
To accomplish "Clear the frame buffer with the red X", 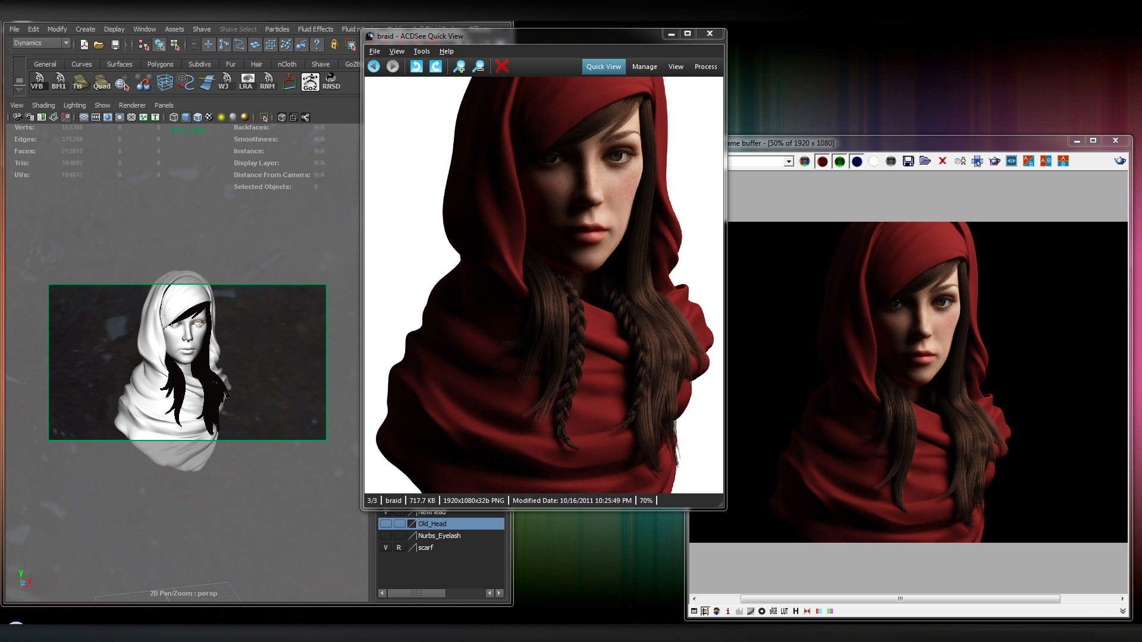I will [943, 161].
